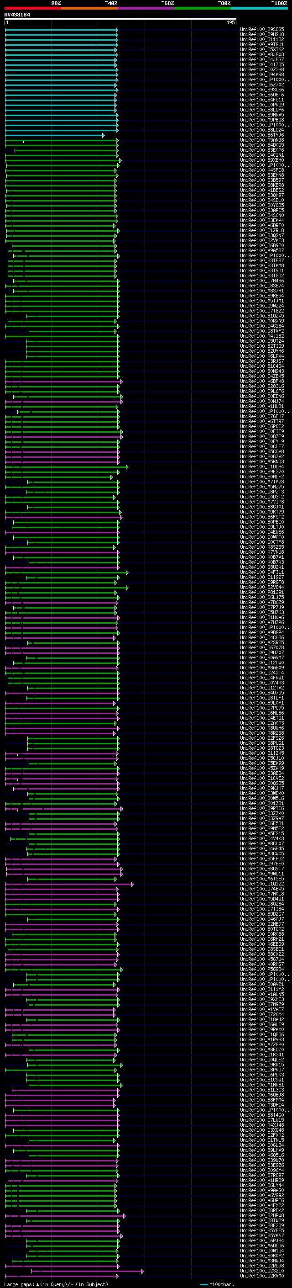
Task: Open hit UniRef100_A9TGU1
Action: click(x=262, y=44)
